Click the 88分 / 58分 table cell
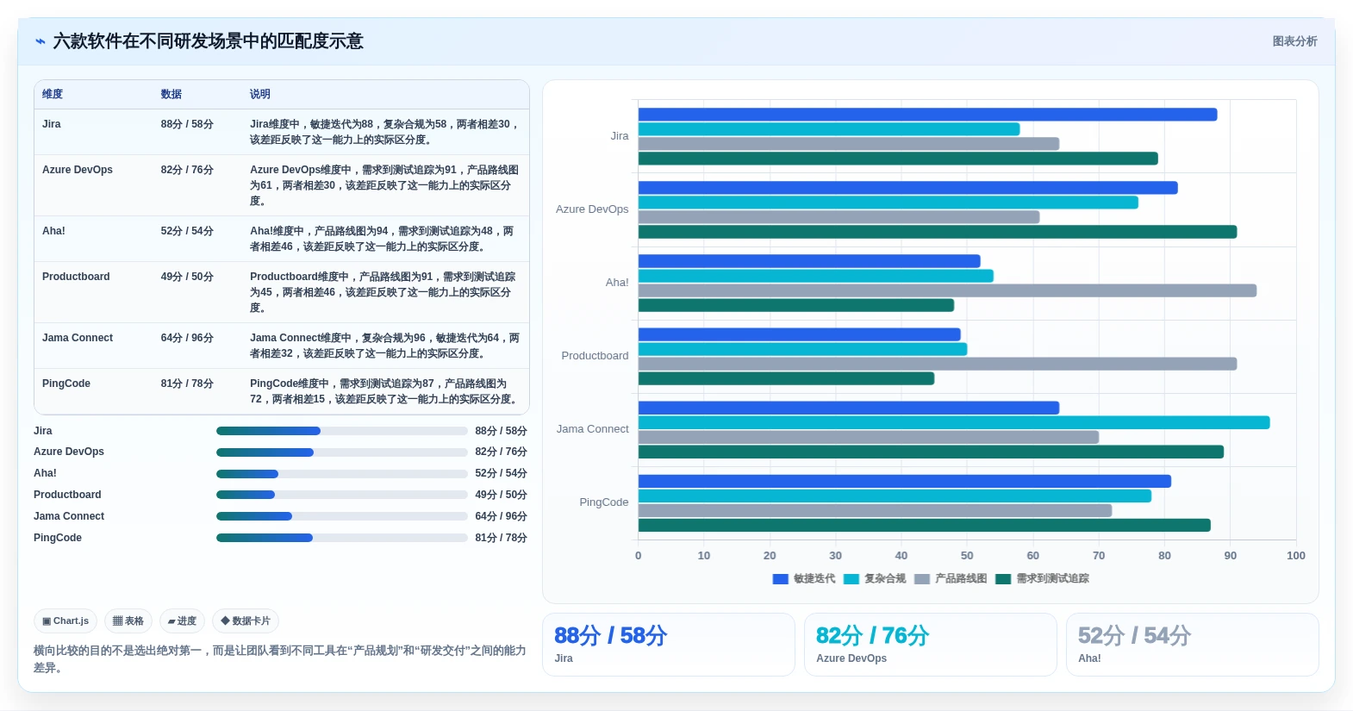 coord(187,124)
